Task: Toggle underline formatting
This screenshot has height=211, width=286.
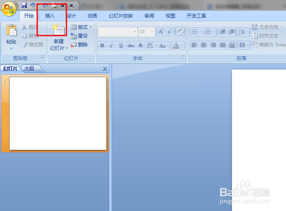Action: pos(121,46)
